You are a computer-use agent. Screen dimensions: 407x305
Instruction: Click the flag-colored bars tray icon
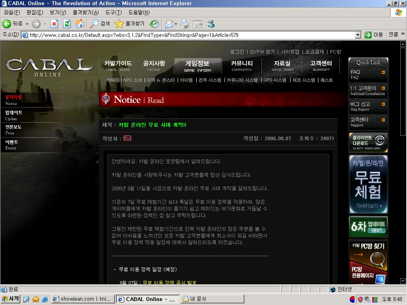(374, 299)
